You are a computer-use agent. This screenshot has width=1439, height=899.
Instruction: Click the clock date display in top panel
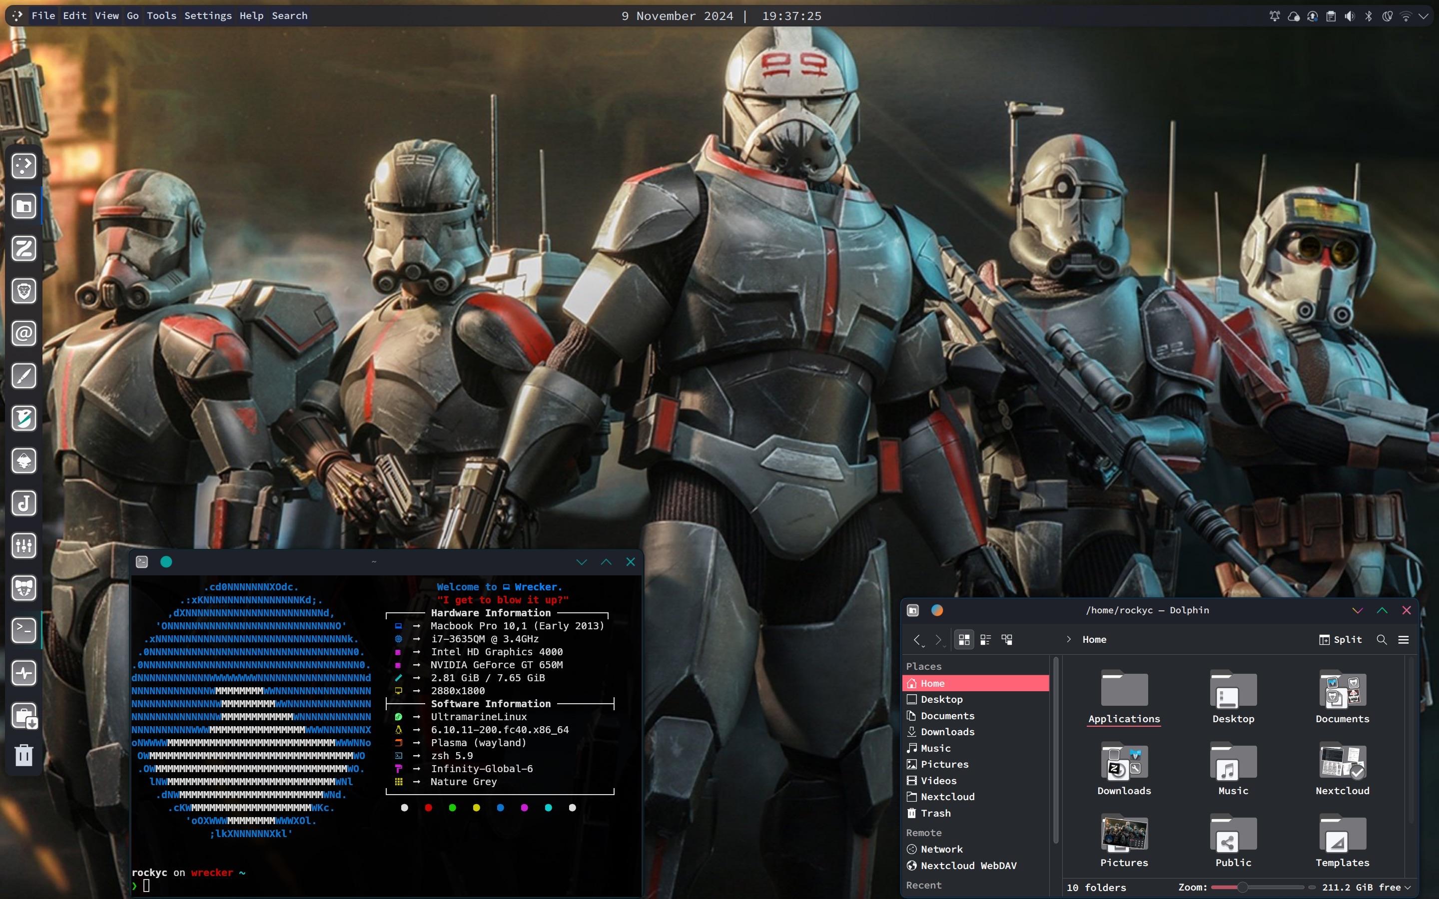click(721, 16)
